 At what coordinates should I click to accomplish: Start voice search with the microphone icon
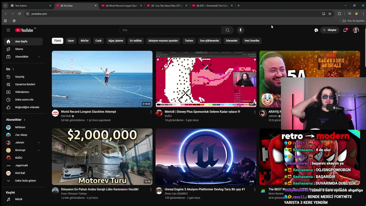pos(240,30)
